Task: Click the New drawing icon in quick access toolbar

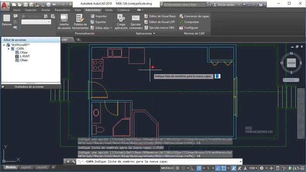Action: click(x=14, y=4)
